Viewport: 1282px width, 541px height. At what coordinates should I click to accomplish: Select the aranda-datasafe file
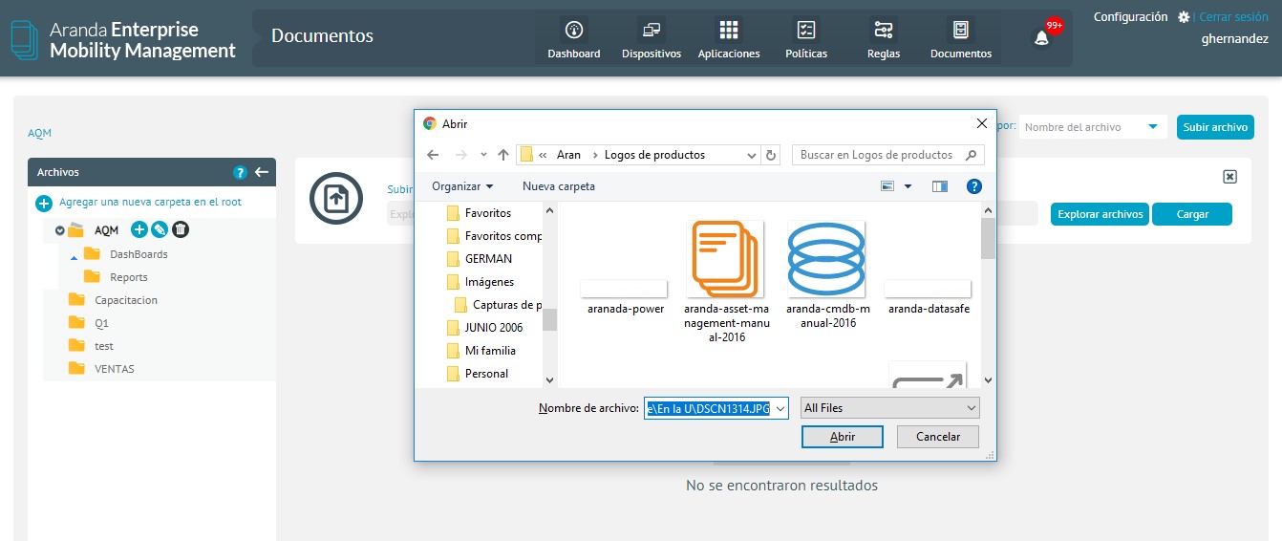[929, 297]
